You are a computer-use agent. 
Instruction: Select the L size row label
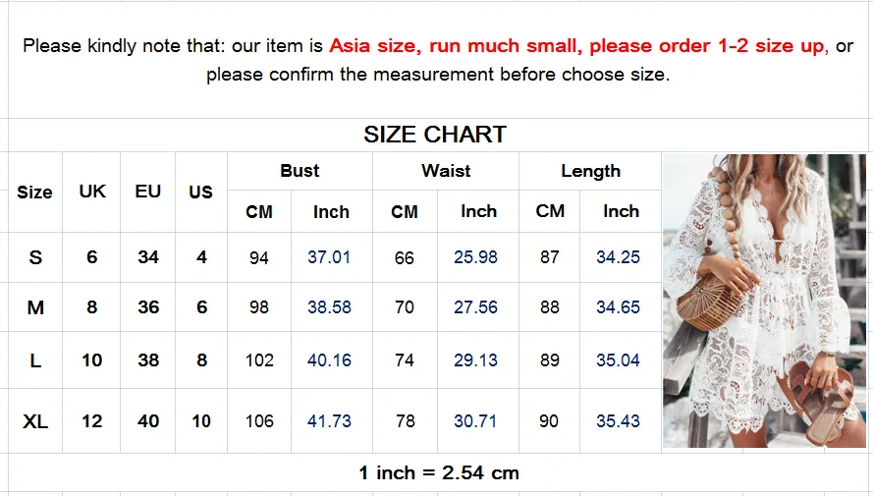pyautogui.click(x=35, y=360)
